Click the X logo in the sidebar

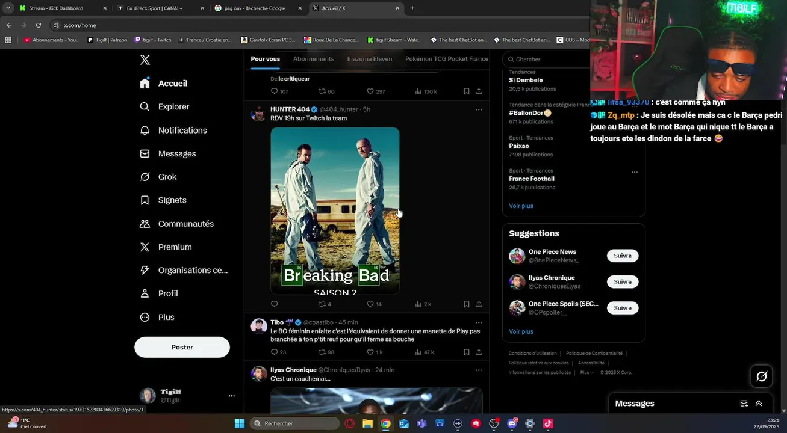[145, 60]
